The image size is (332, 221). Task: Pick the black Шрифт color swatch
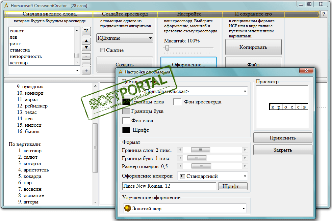coord(126,130)
